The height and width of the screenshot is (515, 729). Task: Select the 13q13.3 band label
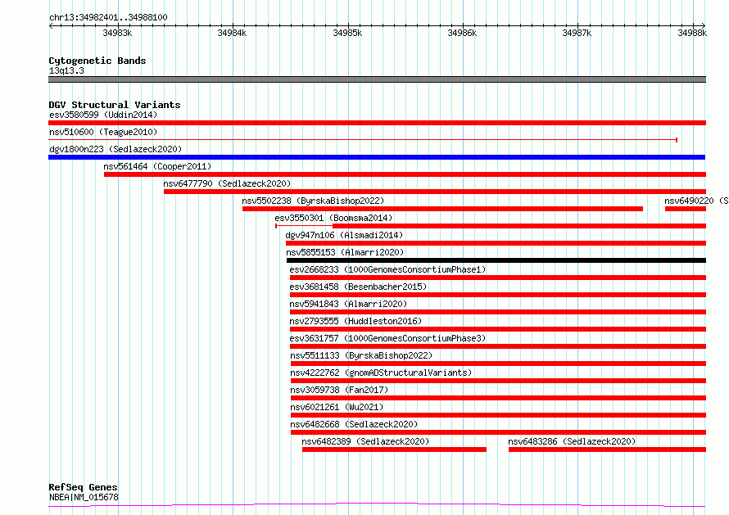(66, 70)
